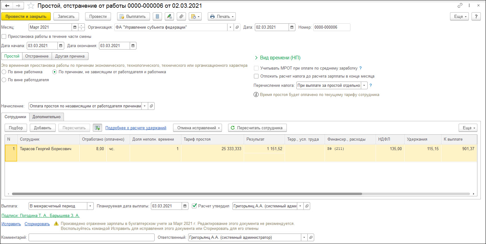Open the Организация dropdown list
486x244 pixels.
click(230, 27)
